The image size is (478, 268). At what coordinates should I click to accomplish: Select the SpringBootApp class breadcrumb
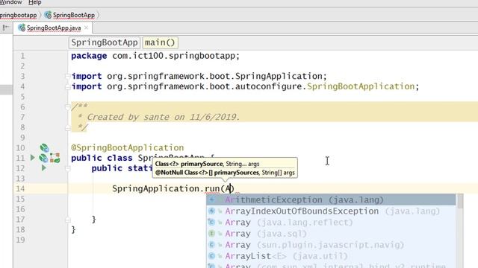point(73,15)
